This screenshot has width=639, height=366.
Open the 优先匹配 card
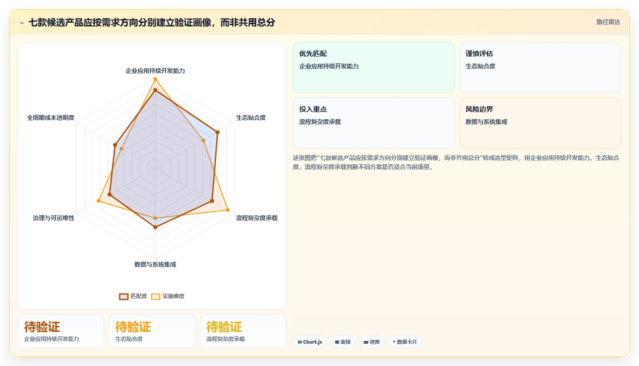[374, 67]
